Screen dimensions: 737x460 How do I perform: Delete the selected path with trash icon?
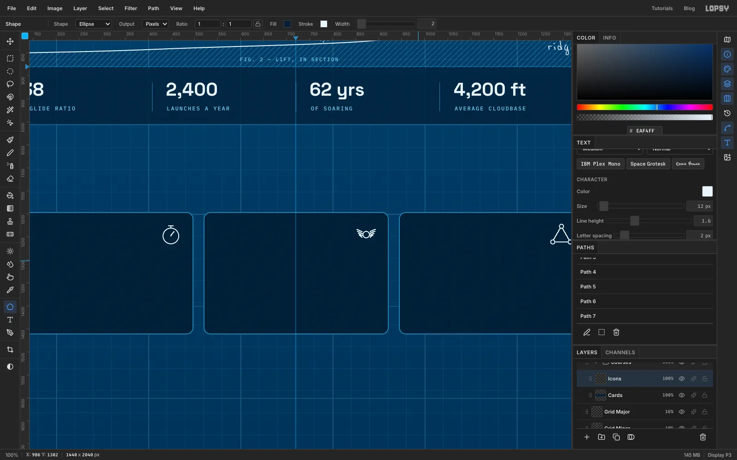pyautogui.click(x=616, y=332)
